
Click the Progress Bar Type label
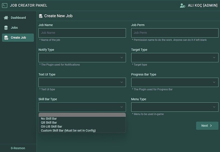point(144,74)
